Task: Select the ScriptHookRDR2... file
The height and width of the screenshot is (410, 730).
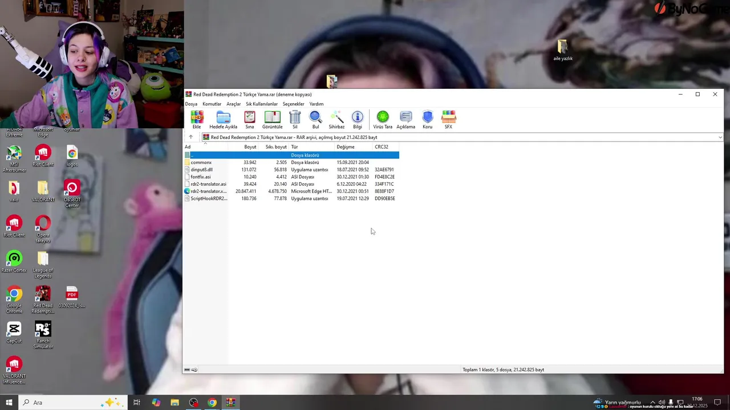Action: coord(291,198)
